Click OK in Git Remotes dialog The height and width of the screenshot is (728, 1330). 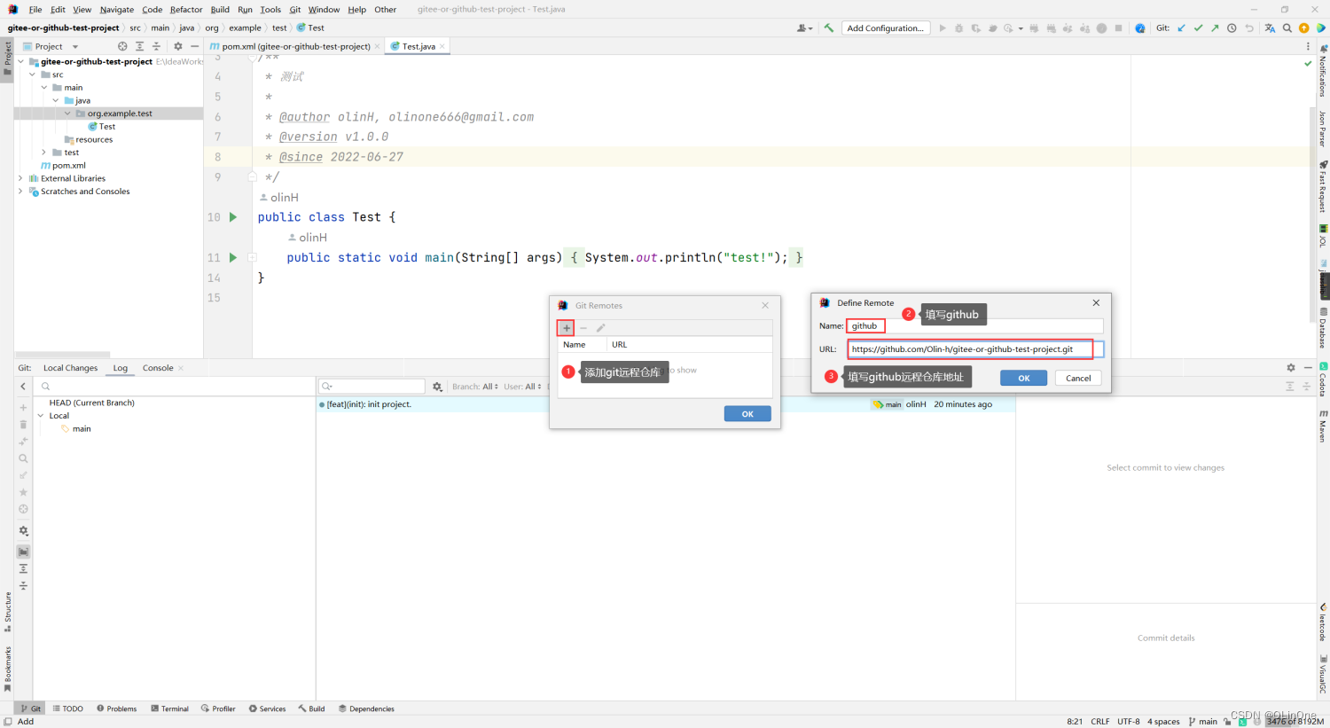tap(747, 414)
